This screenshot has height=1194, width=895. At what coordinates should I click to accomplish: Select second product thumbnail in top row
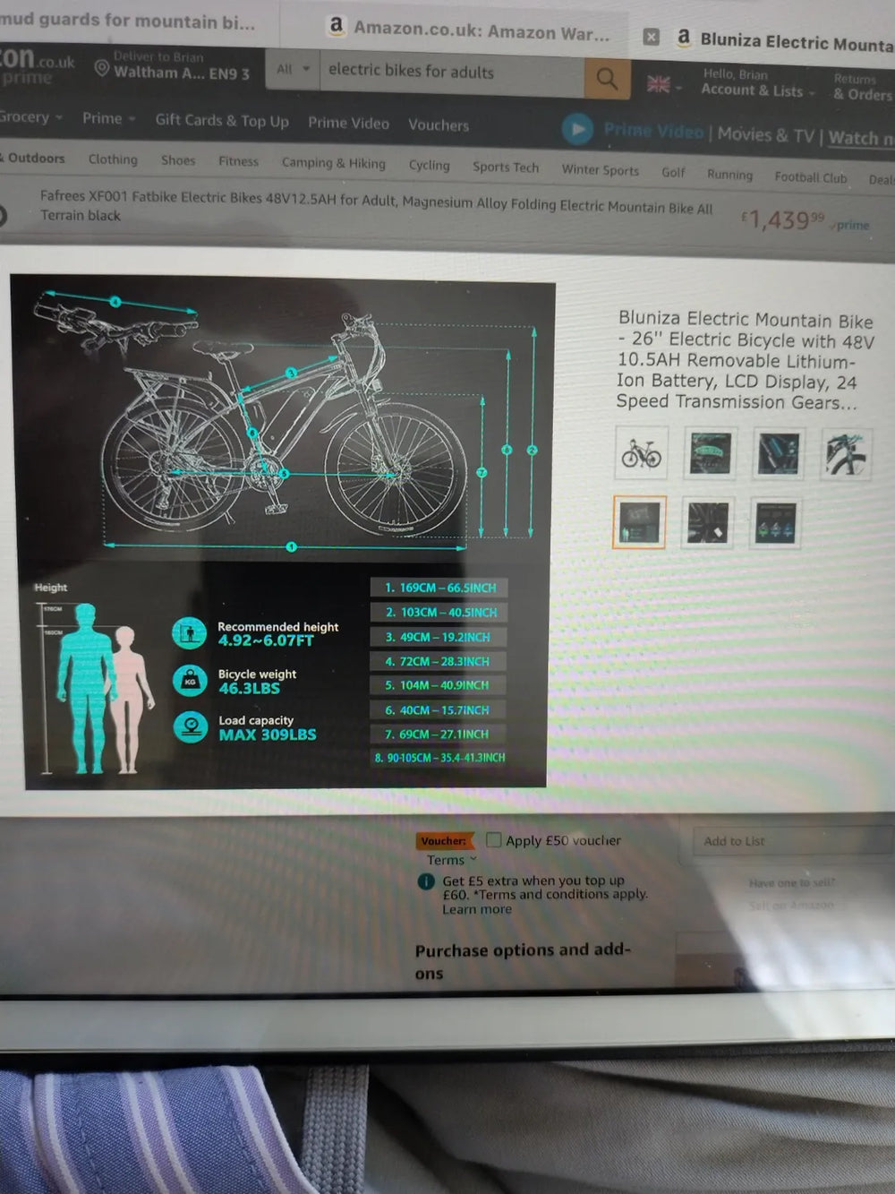tap(710, 453)
